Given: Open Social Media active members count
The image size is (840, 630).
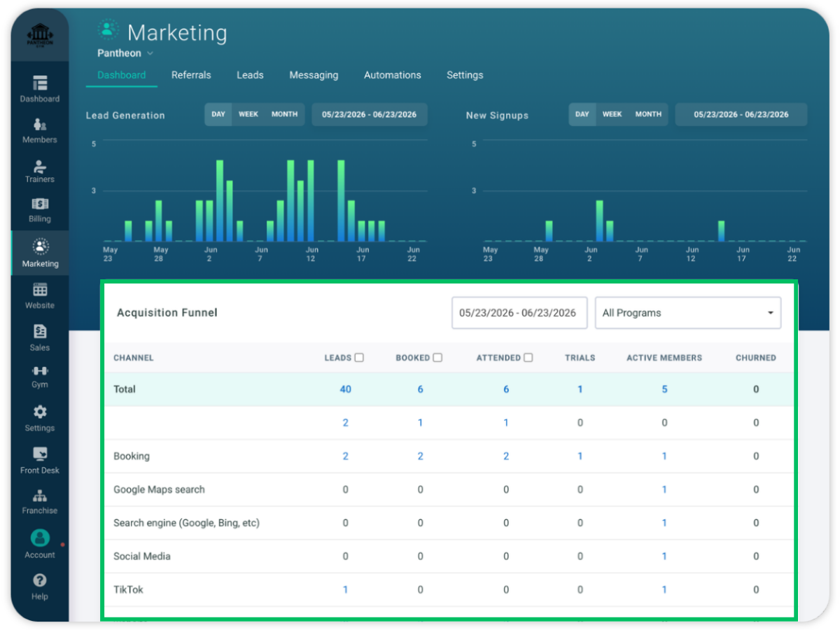Looking at the screenshot, I should 664,556.
